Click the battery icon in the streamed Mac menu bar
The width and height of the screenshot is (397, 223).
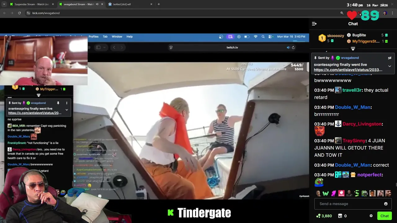(x=247, y=37)
